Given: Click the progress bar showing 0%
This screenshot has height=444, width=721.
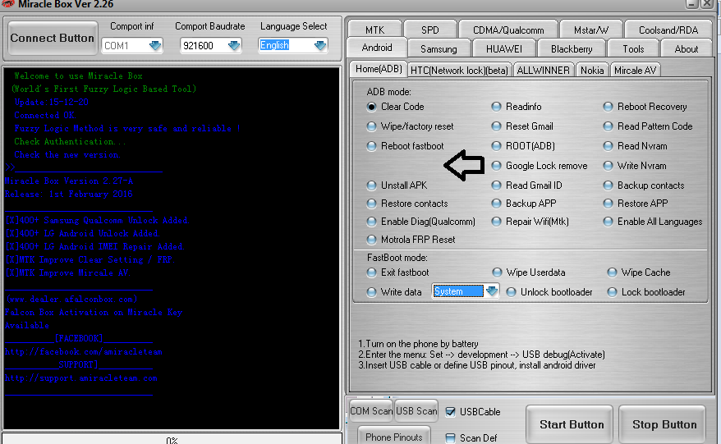Looking at the screenshot, I should click(x=171, y=439).
